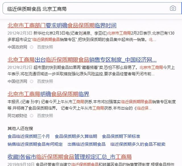The image size is (182, 166).
Task: Open result 收藏|各省市临近保质期食品管理规定汇总
Action: point(69,157)
